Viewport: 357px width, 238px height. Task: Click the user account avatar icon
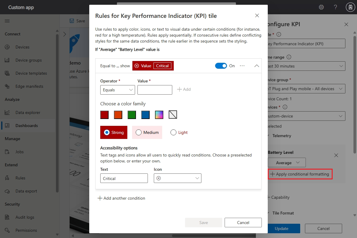click(350, 7)
